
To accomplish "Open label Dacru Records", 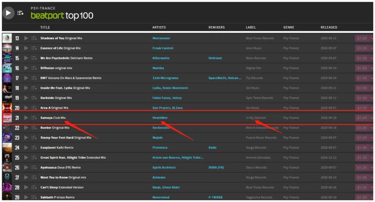I will [x=256, y=168].
